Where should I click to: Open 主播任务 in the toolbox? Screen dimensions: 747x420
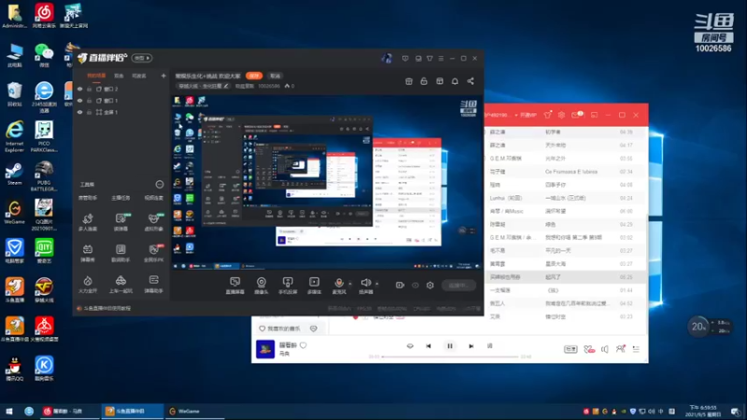click(x=120, y=198)
